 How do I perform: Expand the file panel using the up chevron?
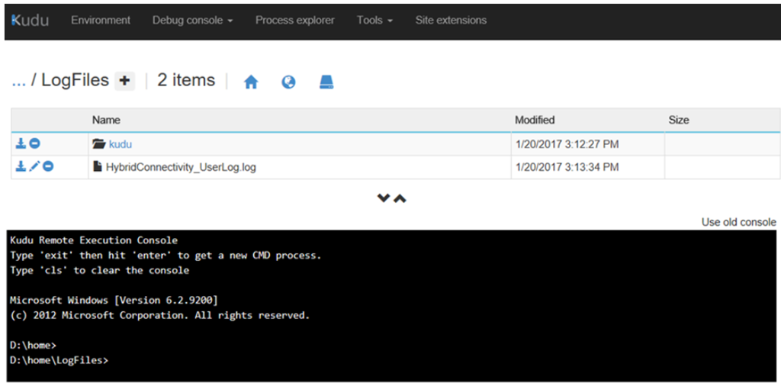(x=400, y=198)
